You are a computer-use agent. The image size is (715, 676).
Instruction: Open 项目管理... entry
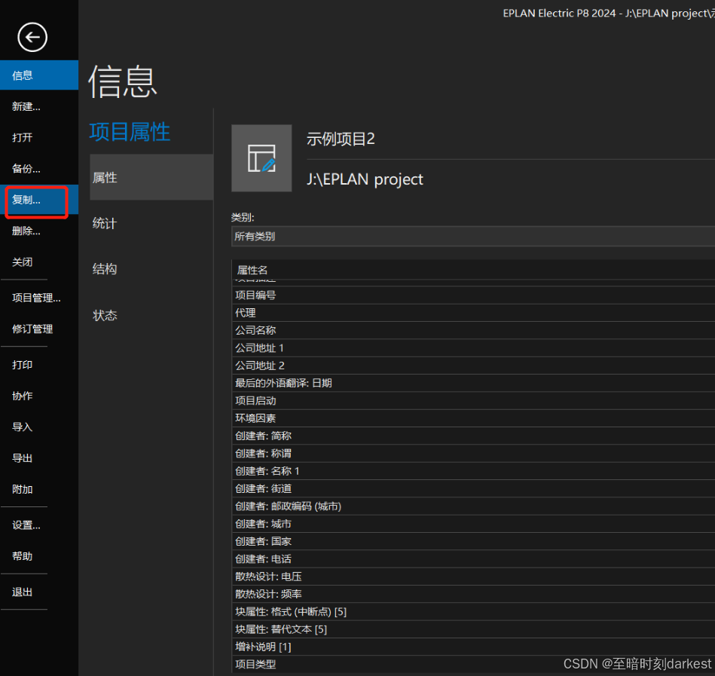point(39,298)
